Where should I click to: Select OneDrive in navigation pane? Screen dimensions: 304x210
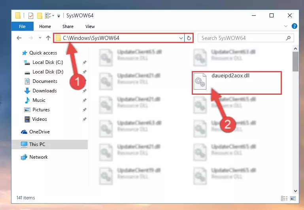click(x=40, y=132)
